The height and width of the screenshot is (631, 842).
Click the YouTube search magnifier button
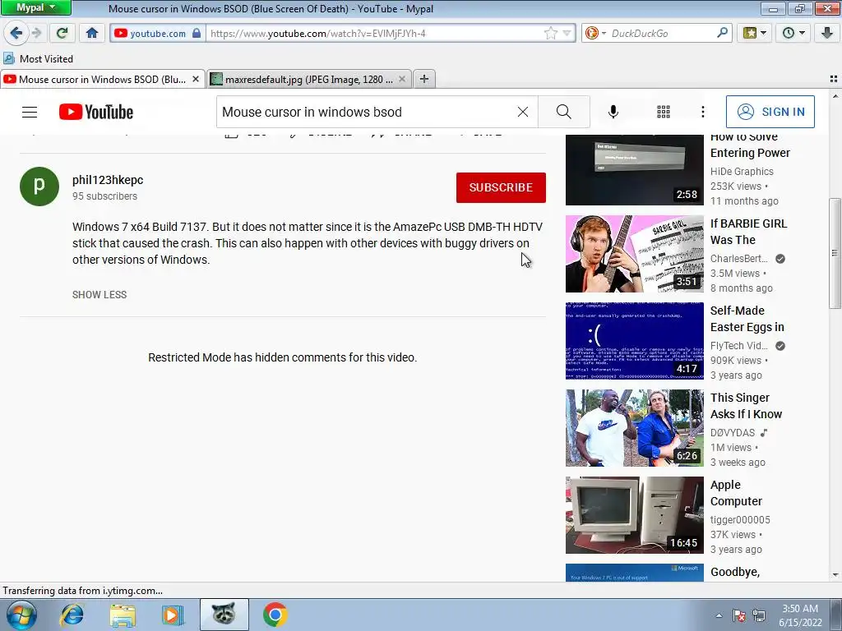click(564, 112)
